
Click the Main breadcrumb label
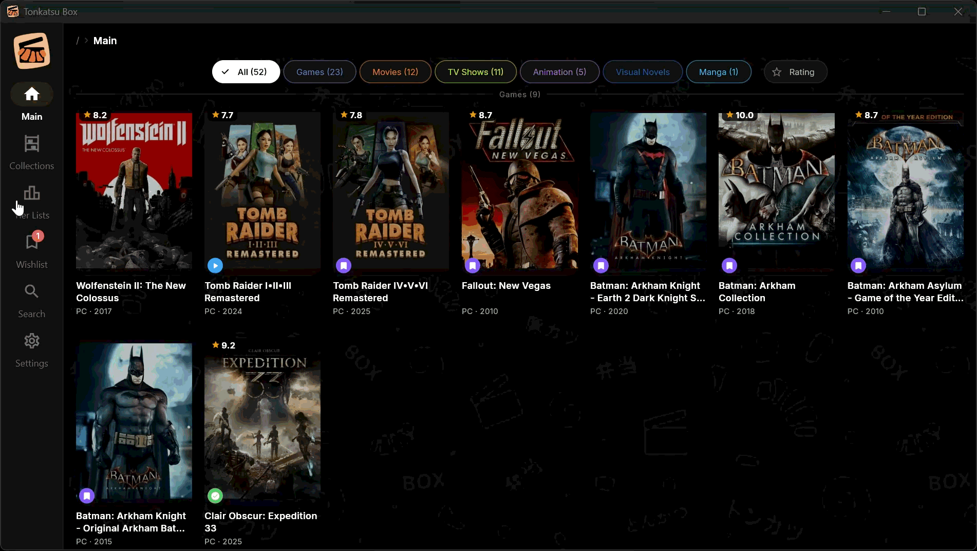tap(105, 41)
